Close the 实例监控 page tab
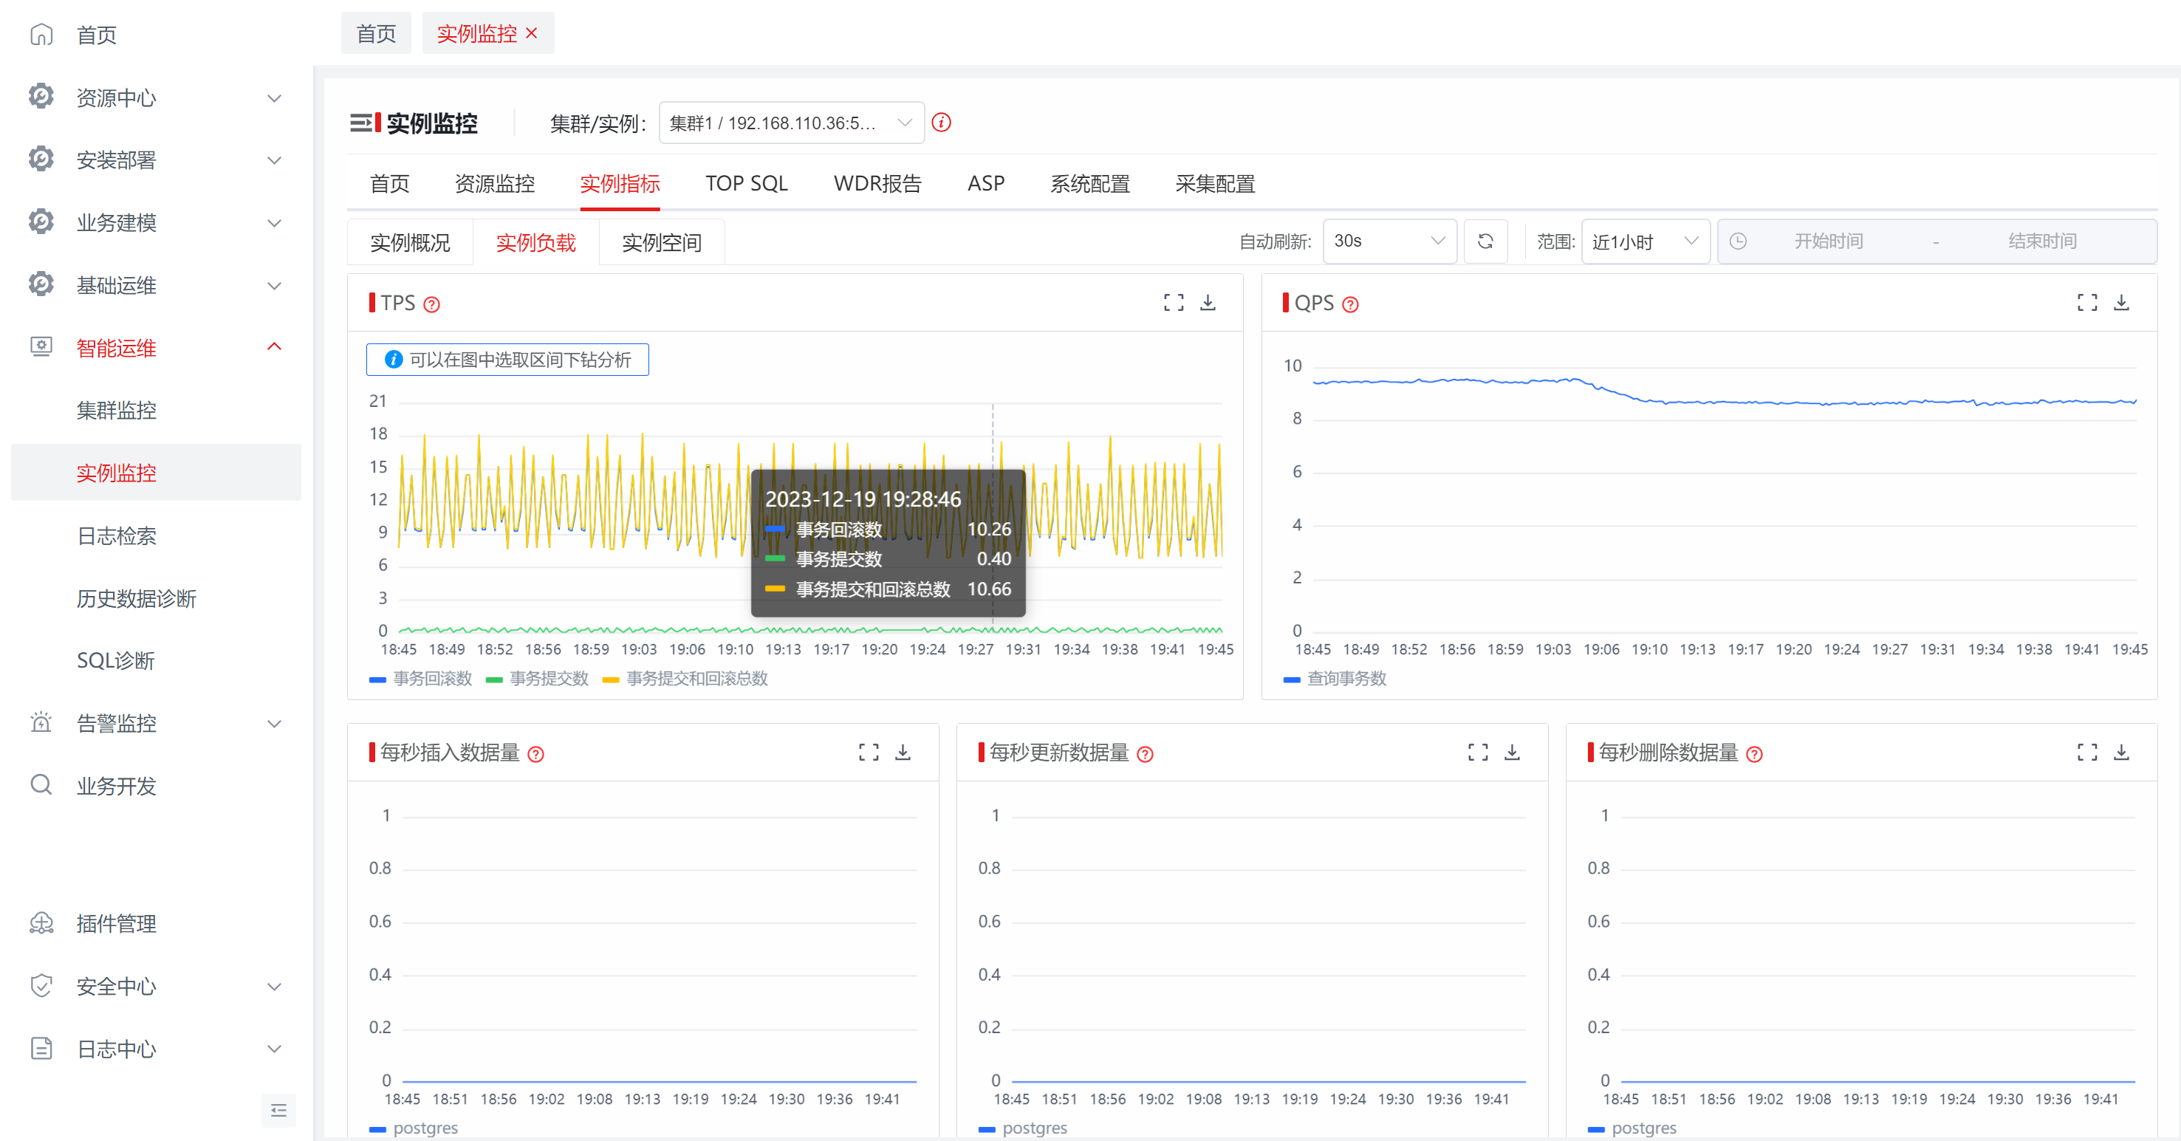The width and height of the screenshot is (2181, 1141). coord(532,33)
